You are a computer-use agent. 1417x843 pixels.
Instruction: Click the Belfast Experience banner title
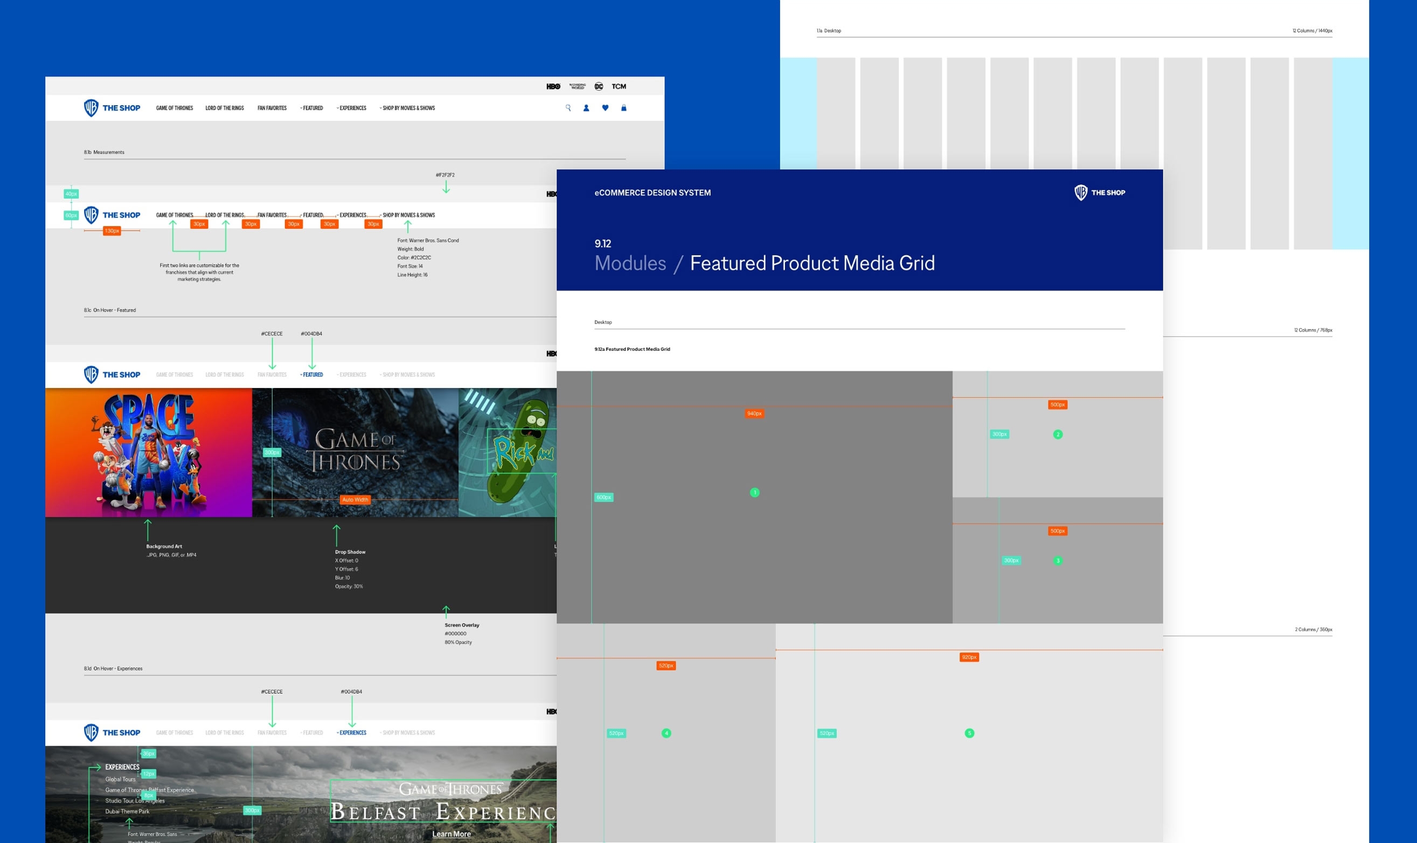(443, 812)
